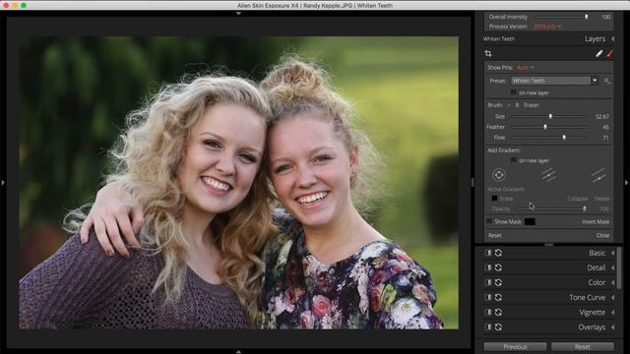Click the Previous button

pyautogui.click(x=515, y=347)
